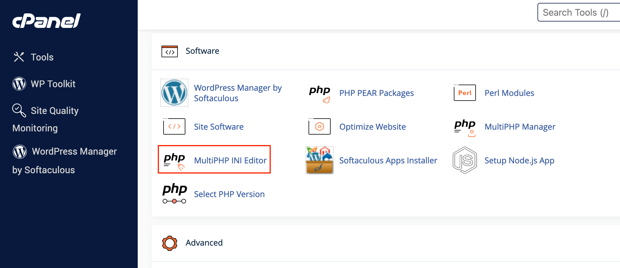
Task: Open the Select PHP Version link
Action: 229,194
